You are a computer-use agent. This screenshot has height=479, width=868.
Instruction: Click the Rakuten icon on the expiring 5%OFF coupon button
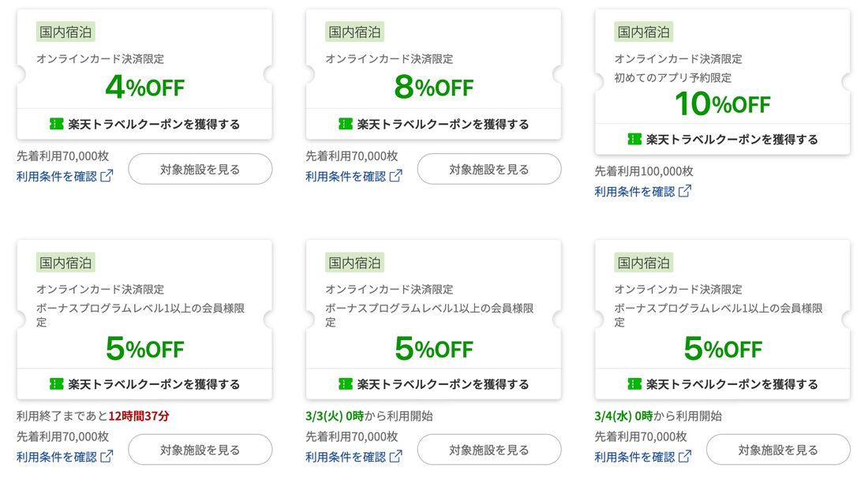(56, 384)
